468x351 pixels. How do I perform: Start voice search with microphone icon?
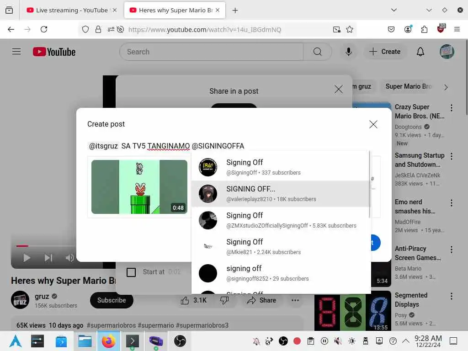point(348,52)
